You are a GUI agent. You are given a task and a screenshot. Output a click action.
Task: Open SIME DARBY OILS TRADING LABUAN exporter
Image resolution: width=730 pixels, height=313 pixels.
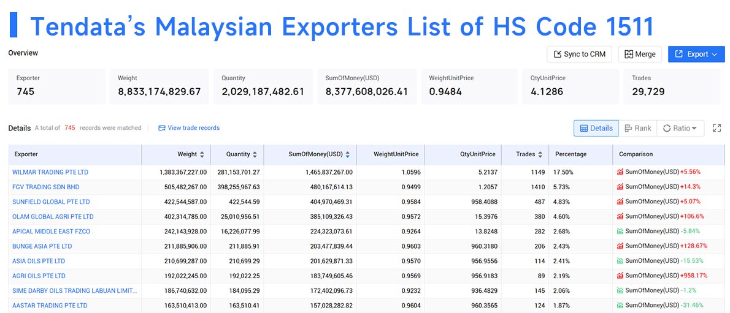coord(75,291)
